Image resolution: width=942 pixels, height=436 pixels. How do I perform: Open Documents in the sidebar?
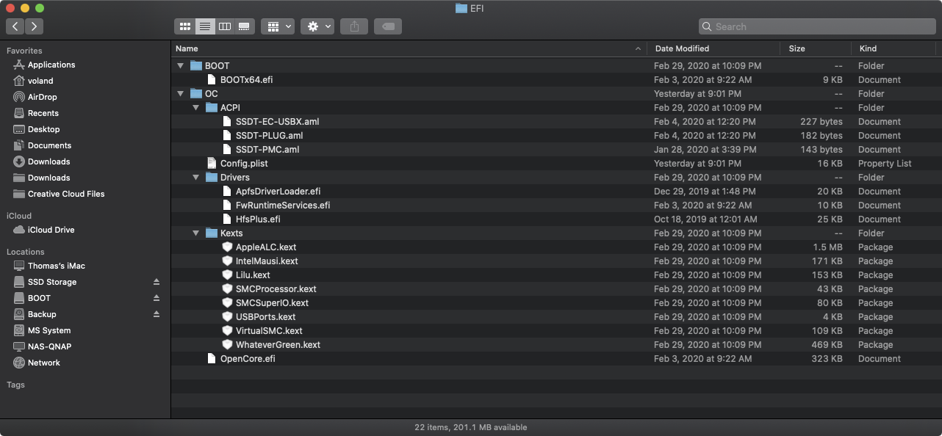49,145
